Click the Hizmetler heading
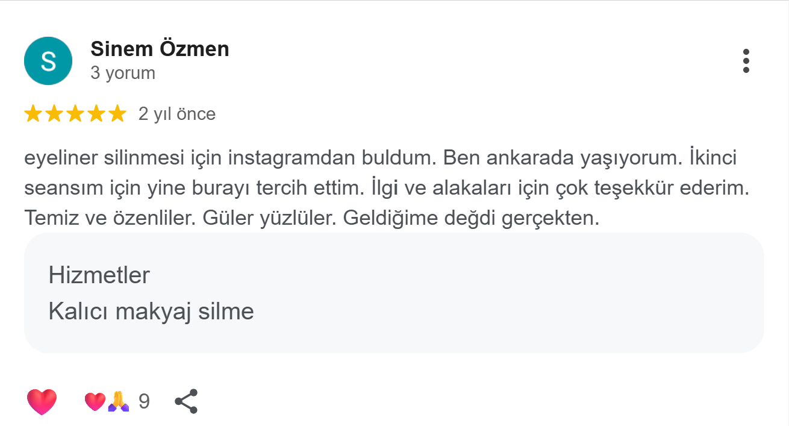Viewport: 789px width, 426px height. (x=99, y=275)
